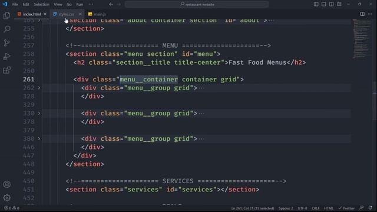Click line number 448 in gutter

click(x=29, y=164)
